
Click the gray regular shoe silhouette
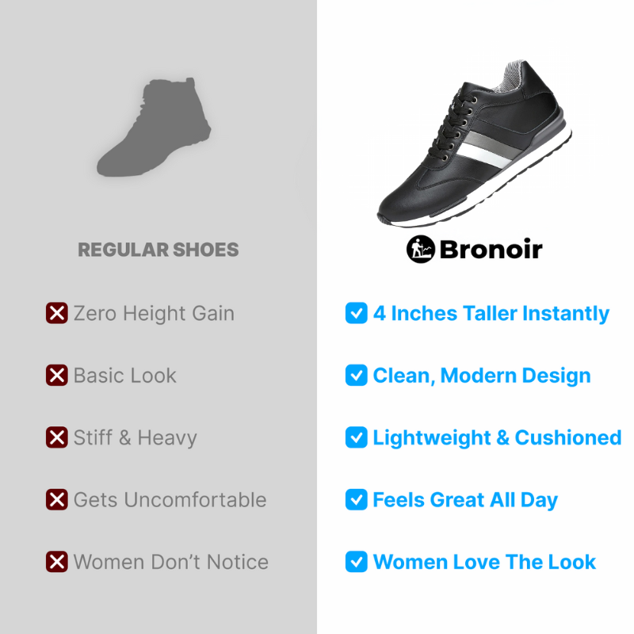coord(154,127)
